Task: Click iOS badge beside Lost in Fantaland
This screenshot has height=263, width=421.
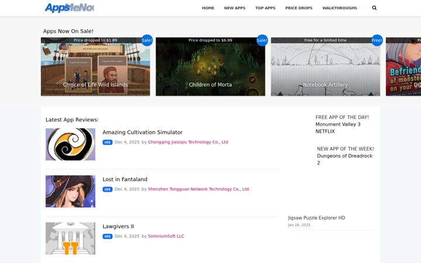Action: pos(108,189)
